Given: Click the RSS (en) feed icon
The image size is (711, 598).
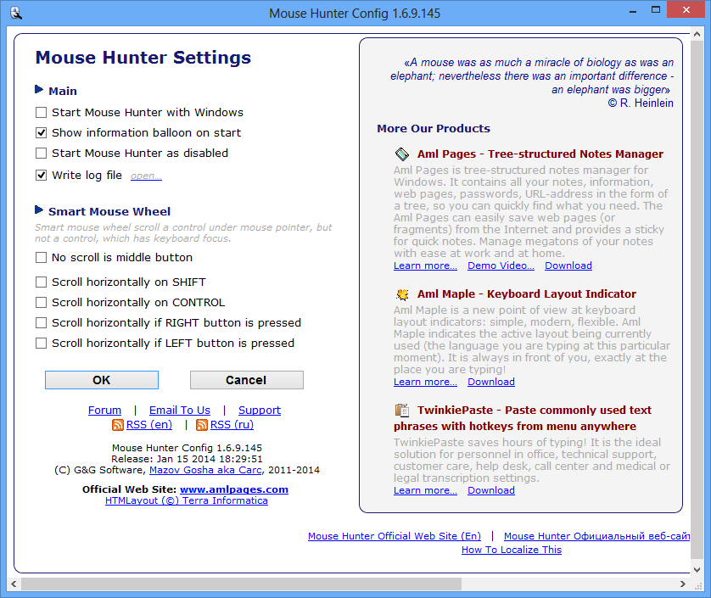Looking at the screenshot, I should [x=118, y=425].
